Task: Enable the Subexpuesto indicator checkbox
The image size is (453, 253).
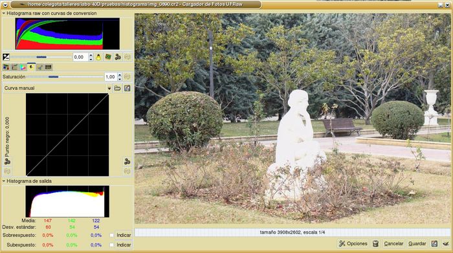Action: (x=111, y=245)
